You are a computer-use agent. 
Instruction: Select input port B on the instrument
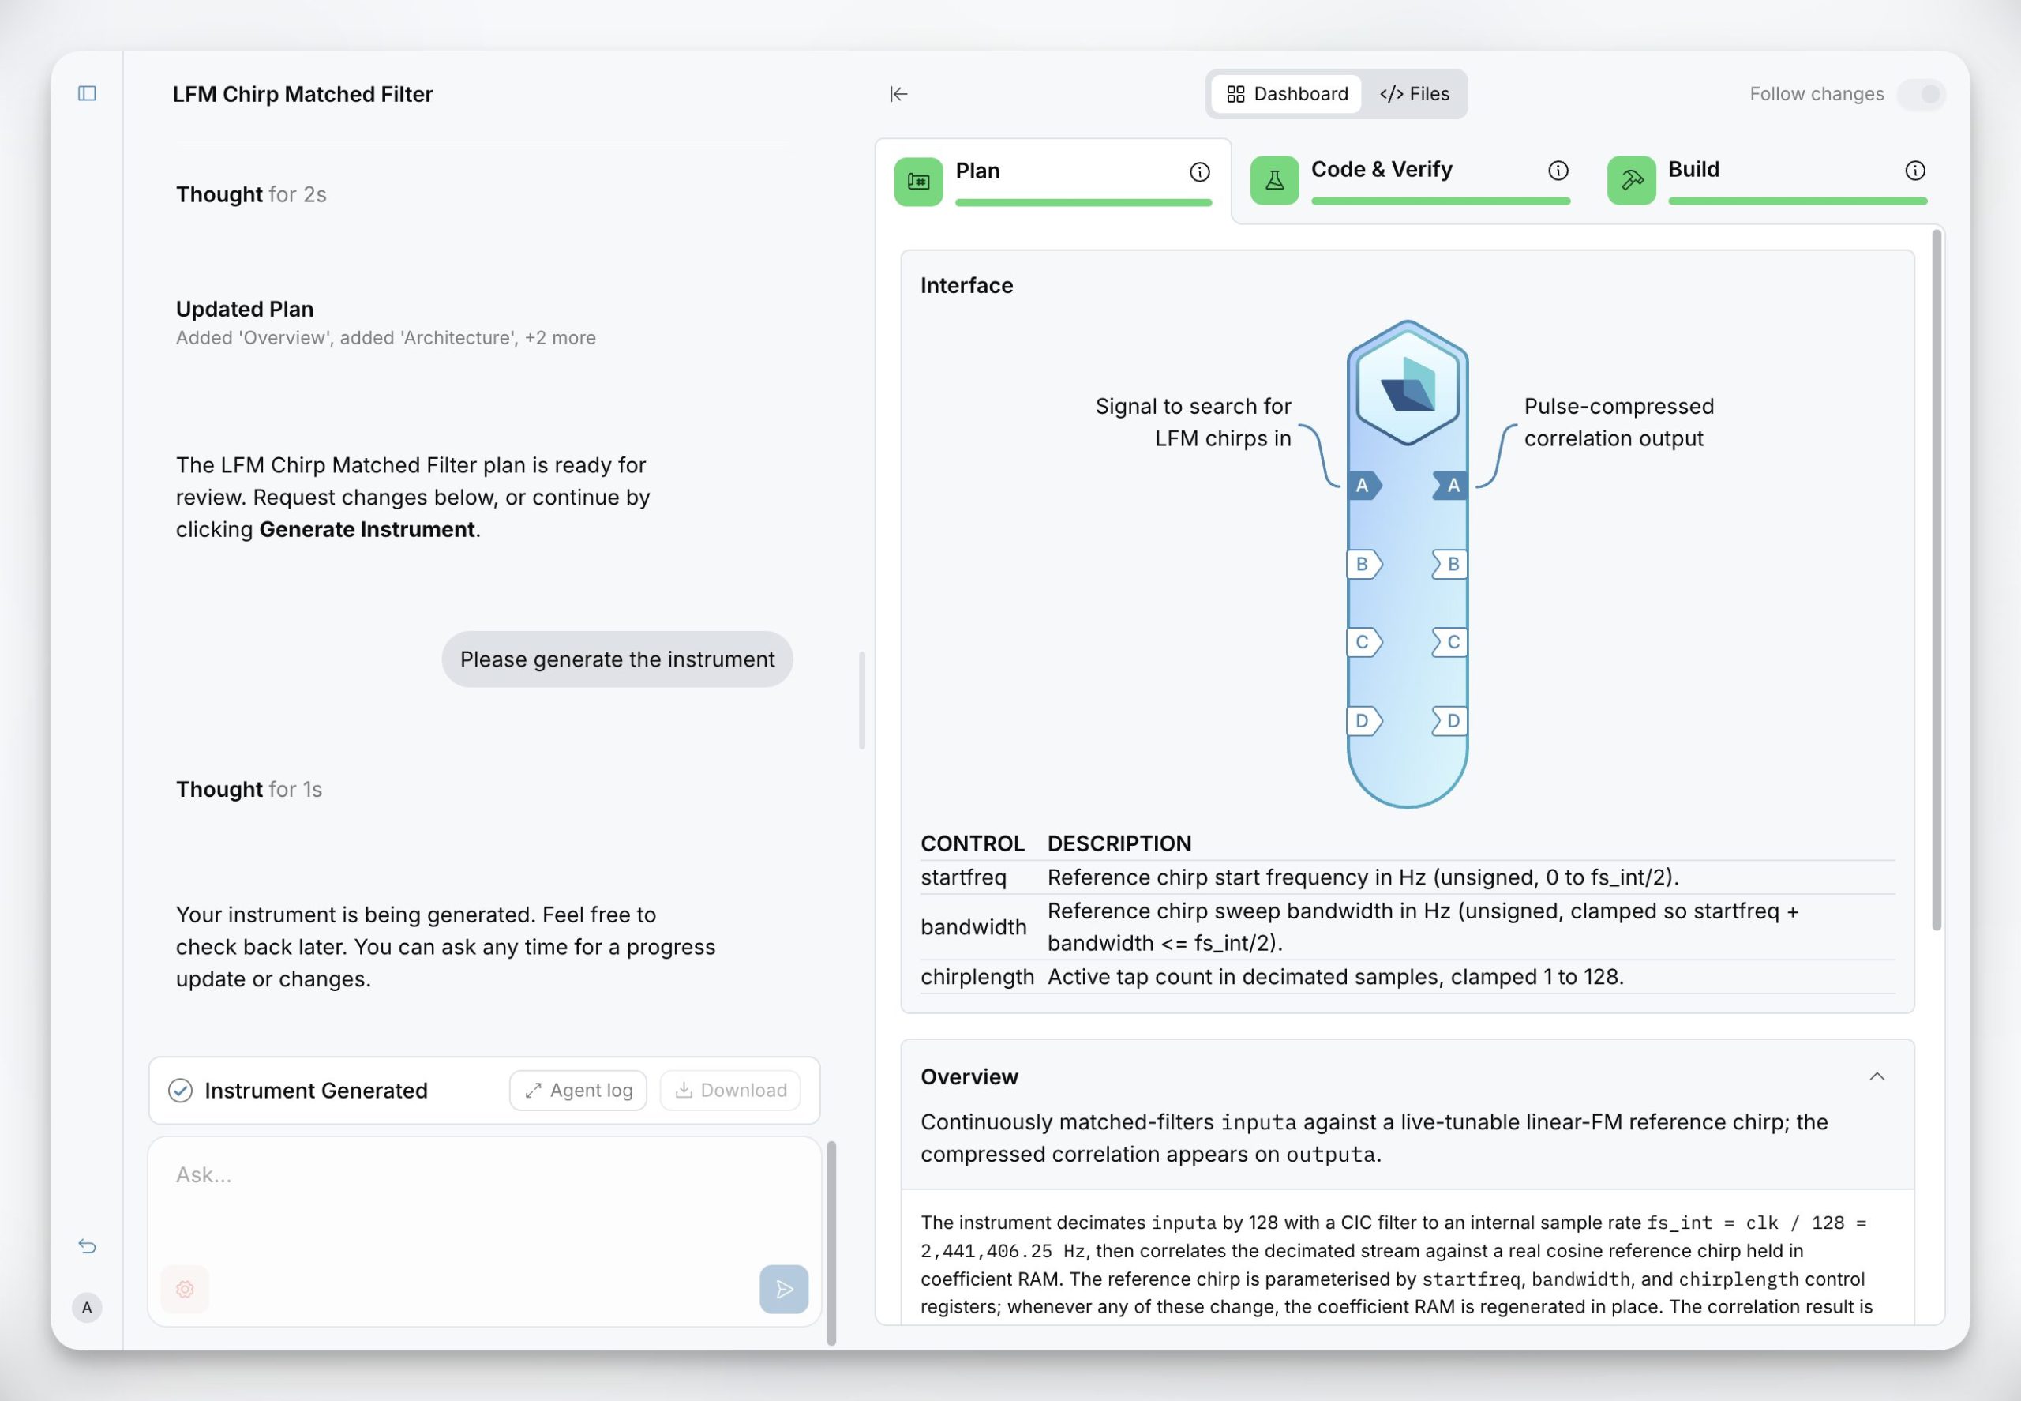(1363, 564)
